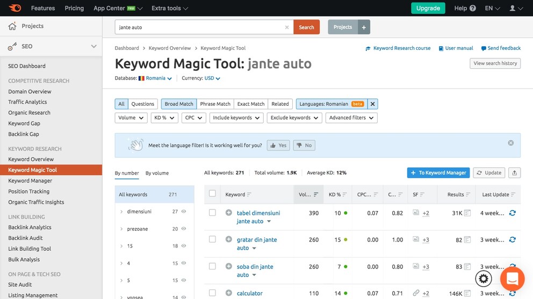This screenshot has width=533, height=299.
Task: Remove the Languages: Romanian filter
Action: tap(372, 104)
